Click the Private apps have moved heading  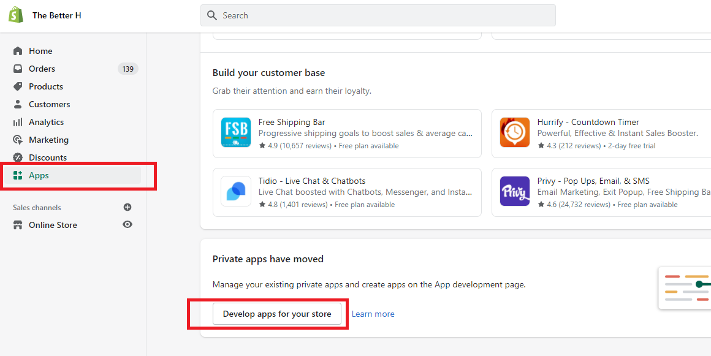(x=268, y=259)
